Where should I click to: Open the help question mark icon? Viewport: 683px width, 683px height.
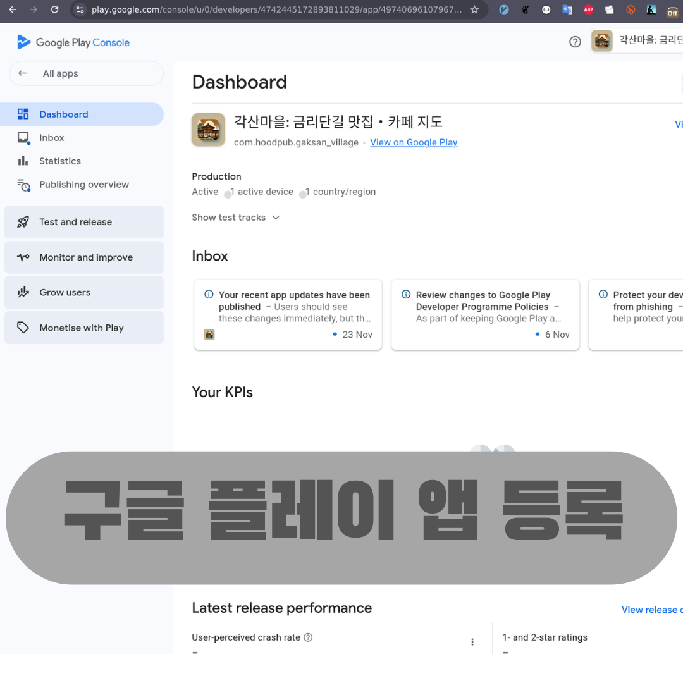click(575, 42)
